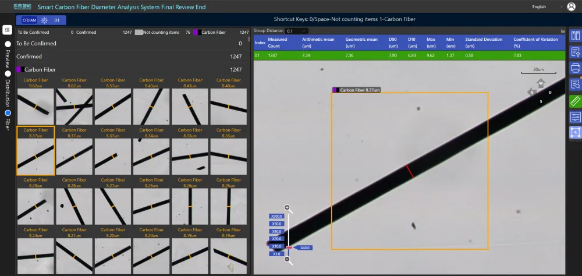Select the X200.0 zoom level
This screenshot has height=276, width=582.
(x=277, y=216)
